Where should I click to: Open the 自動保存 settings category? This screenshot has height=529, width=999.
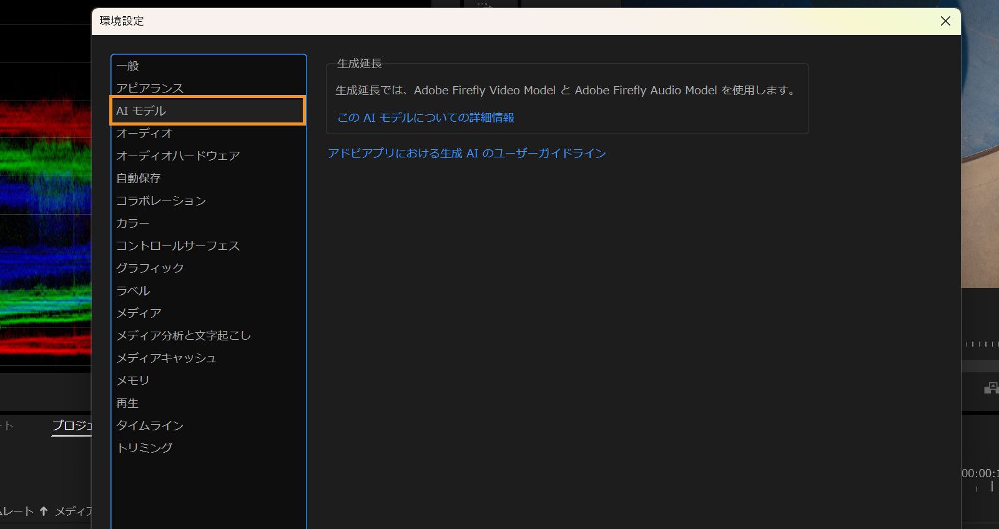tap(209, 178)
